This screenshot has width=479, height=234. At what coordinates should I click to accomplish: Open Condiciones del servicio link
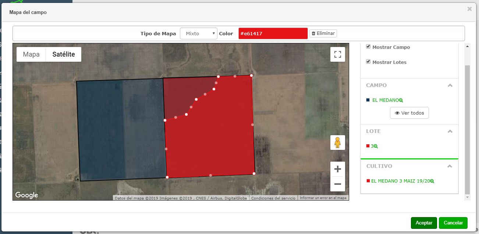click(x=273, y=198)
